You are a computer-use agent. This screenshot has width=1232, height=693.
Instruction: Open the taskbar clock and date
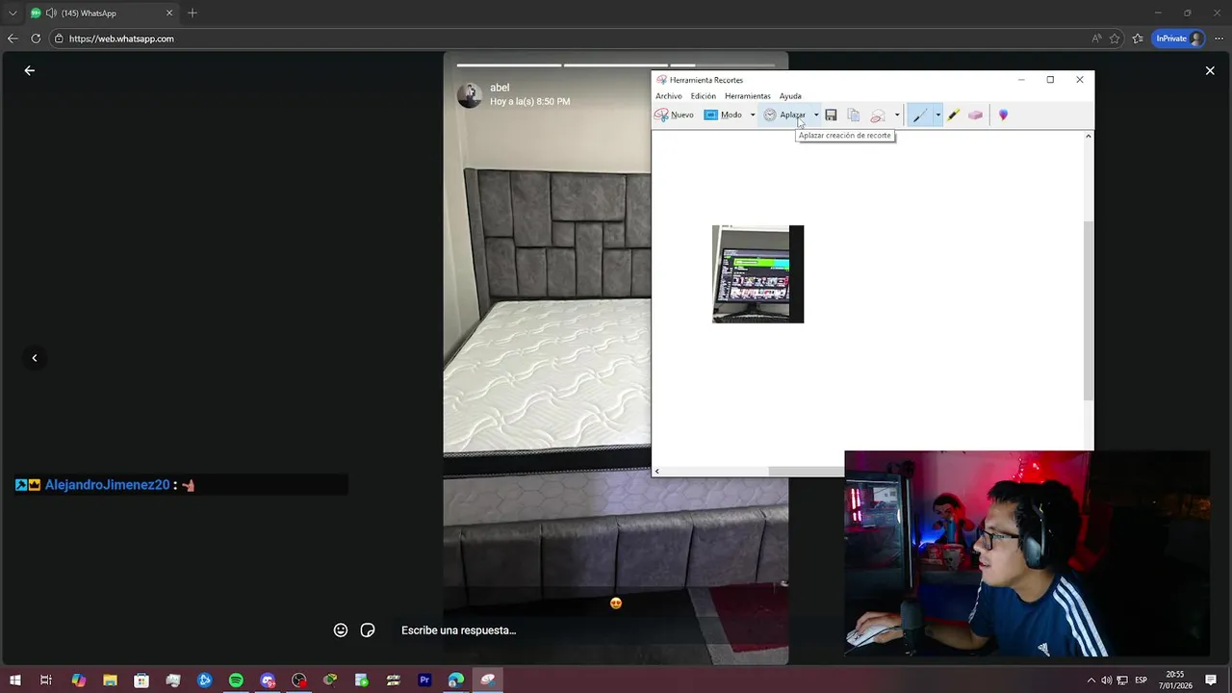click(1175, 680)
